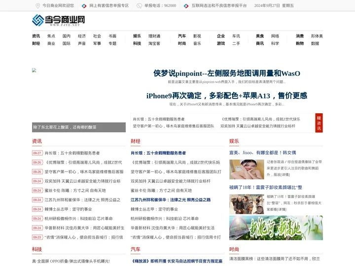Open 购物 navigation link
Viewport: 355px width, 266px height.
(x=300, y=43)
